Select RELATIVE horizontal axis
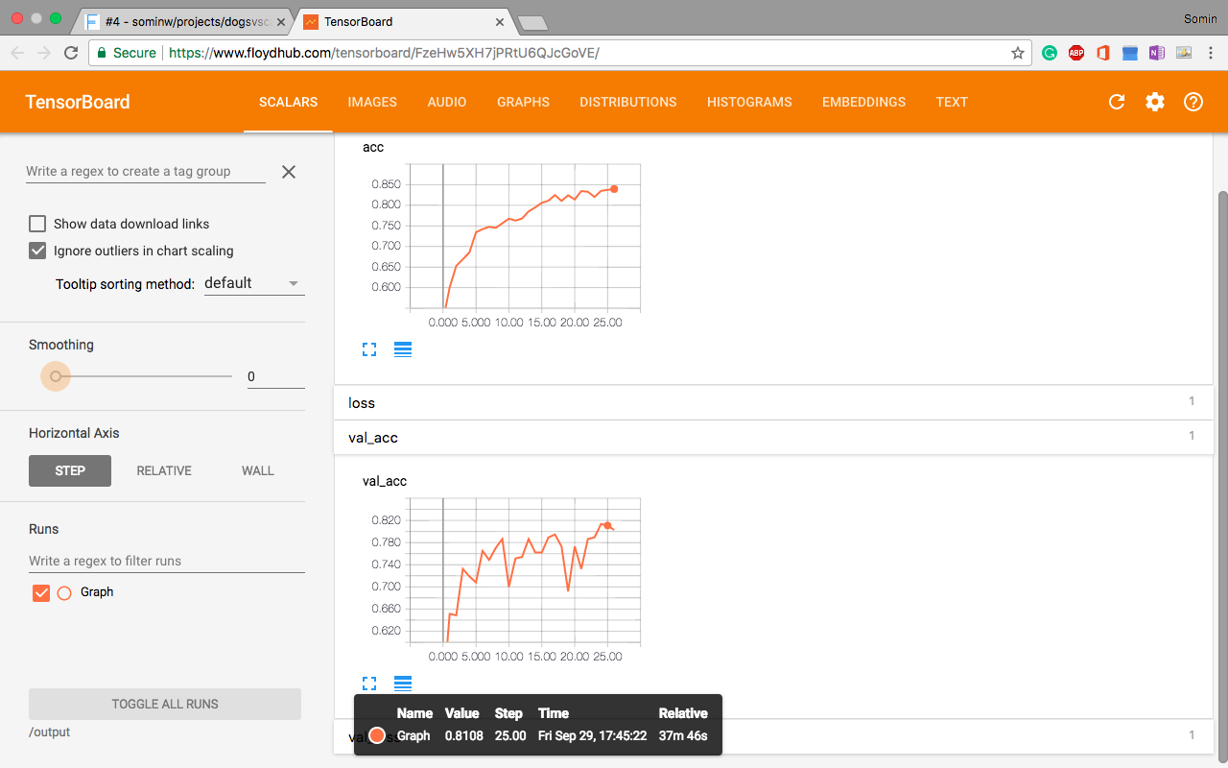Screen dimensions: 1228x768 164,470
